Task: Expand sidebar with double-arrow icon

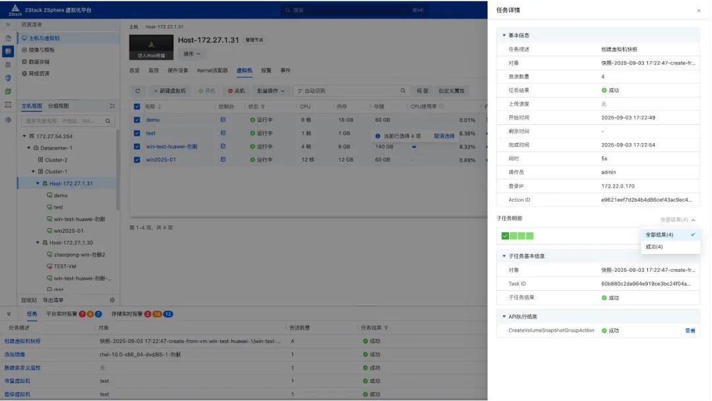Action: point(8,24)
